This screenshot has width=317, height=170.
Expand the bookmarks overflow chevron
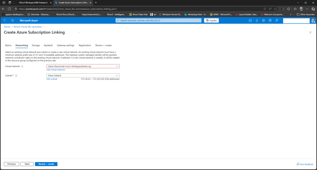tap(291, 15)
